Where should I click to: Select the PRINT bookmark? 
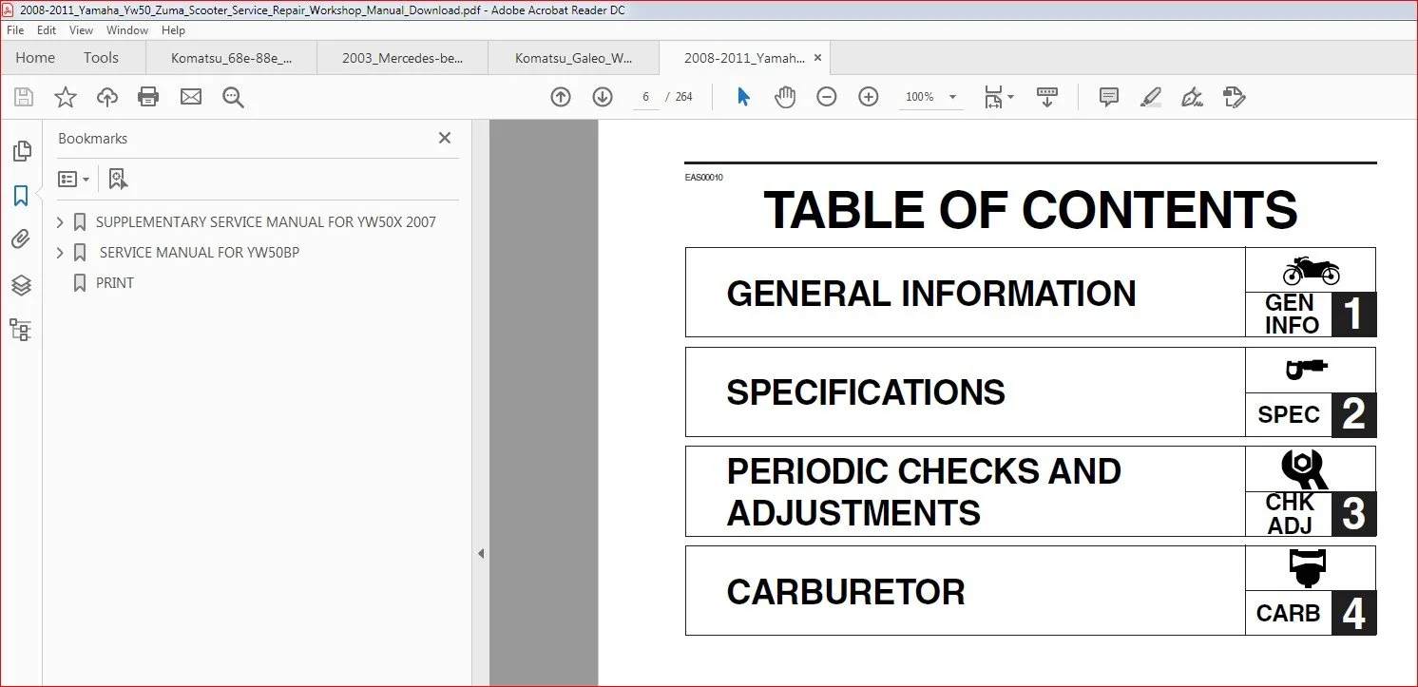[115, 283]
